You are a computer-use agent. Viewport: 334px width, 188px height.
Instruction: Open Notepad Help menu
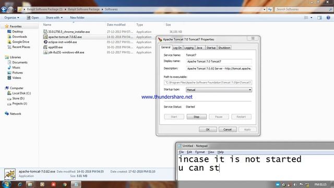pos(220,152)
